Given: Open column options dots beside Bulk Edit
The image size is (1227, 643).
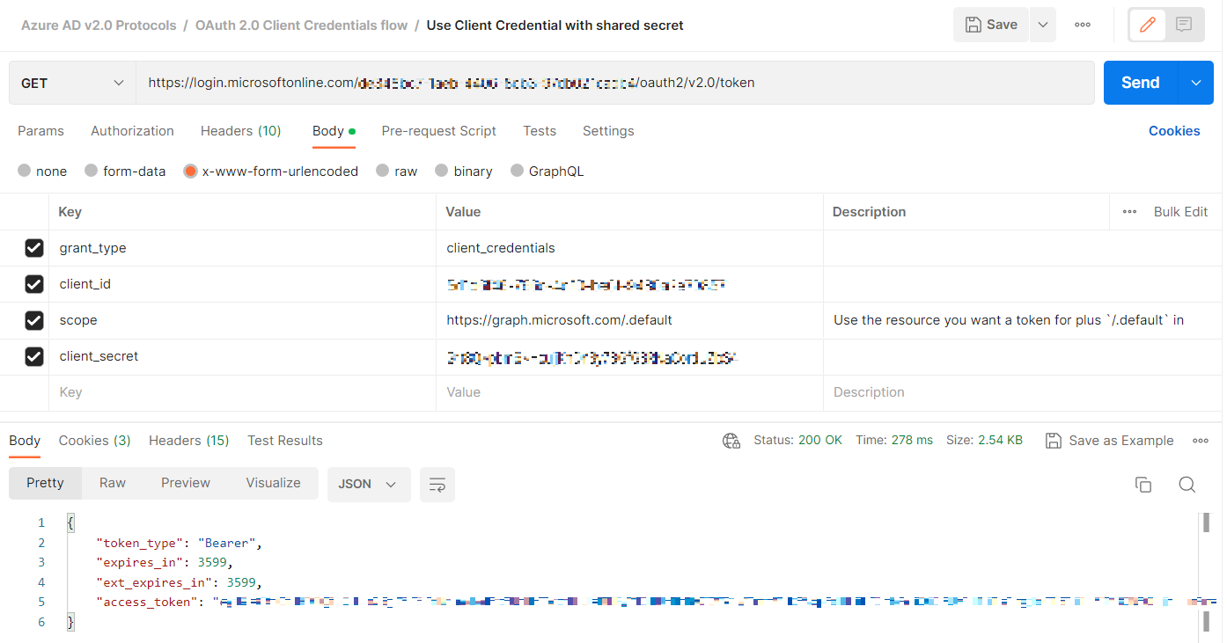Looking at the screenshot, I should [x=1129, y=212].
